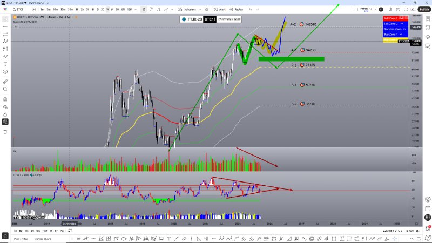Open the Pine Editor tab

[21, 239]
